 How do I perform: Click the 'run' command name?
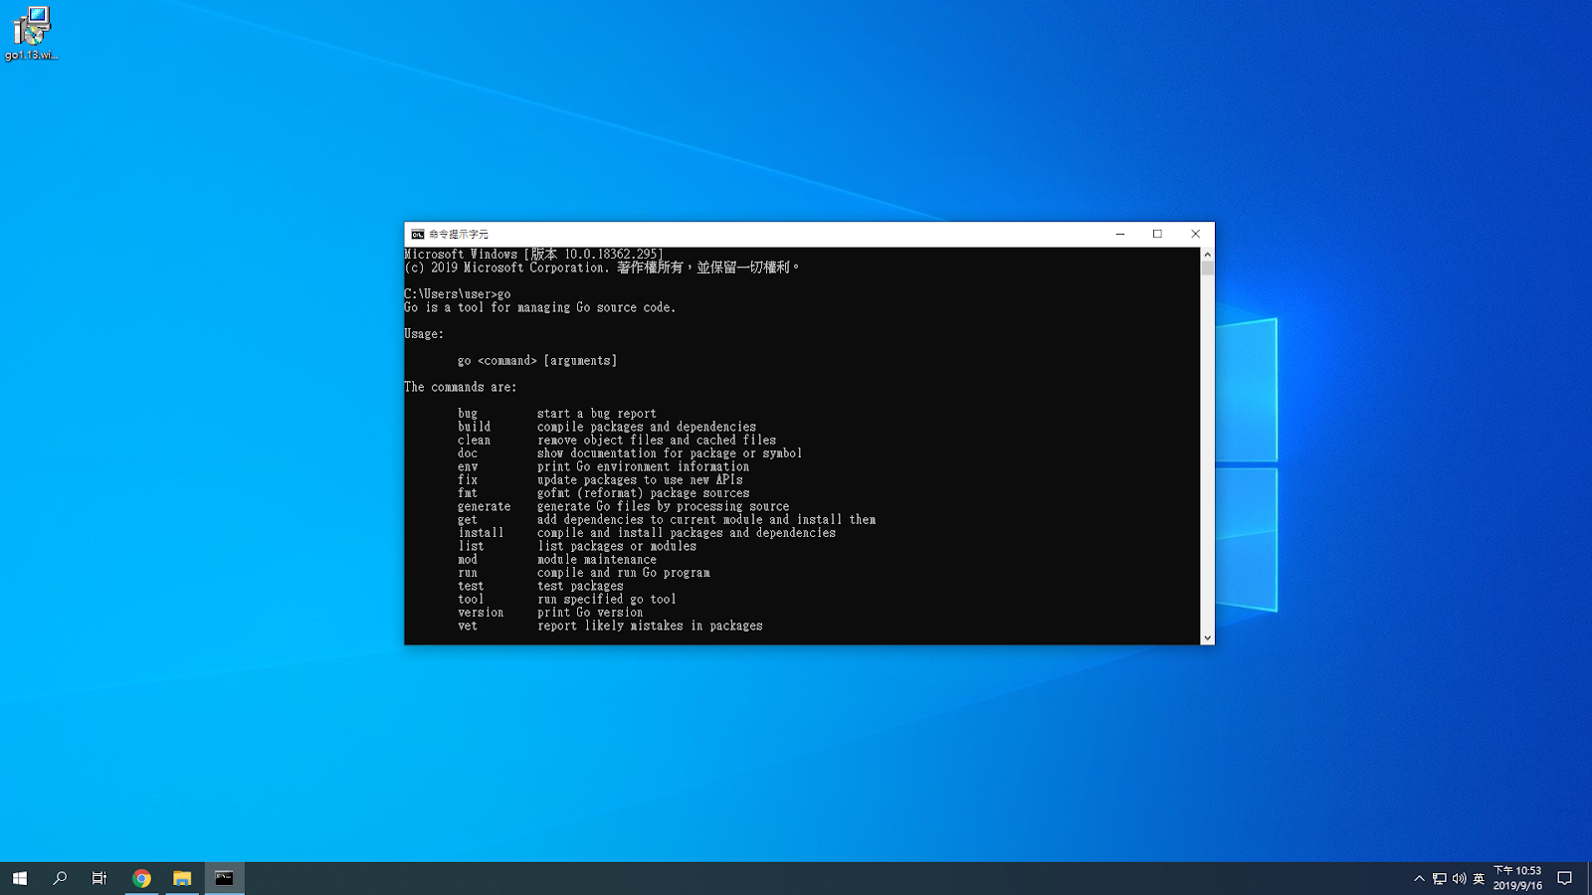click(468, 573)
